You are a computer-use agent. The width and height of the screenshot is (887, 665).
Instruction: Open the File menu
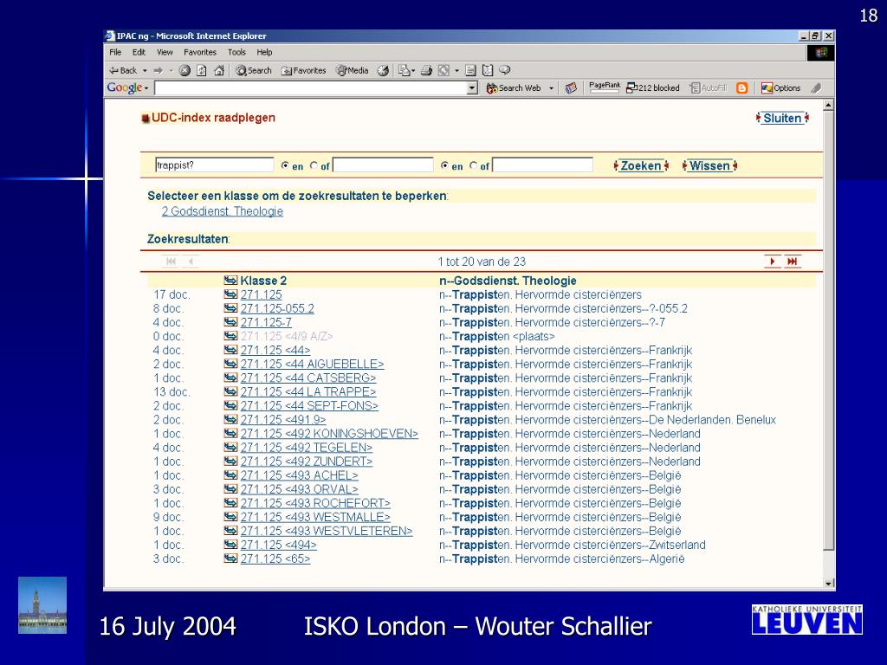[x=115, y=52]
